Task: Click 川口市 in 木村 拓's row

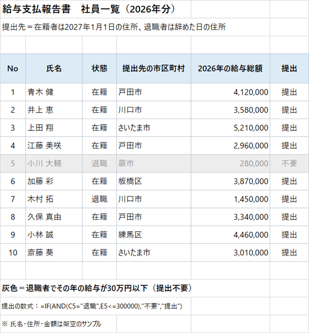Action: click(x=154, y=199)
